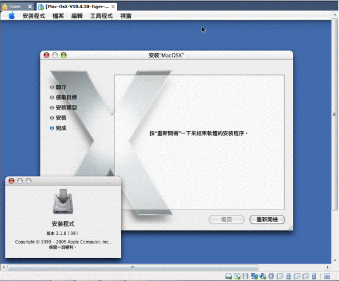
Task: Click the 返回 back button
Action: (226, 220)
